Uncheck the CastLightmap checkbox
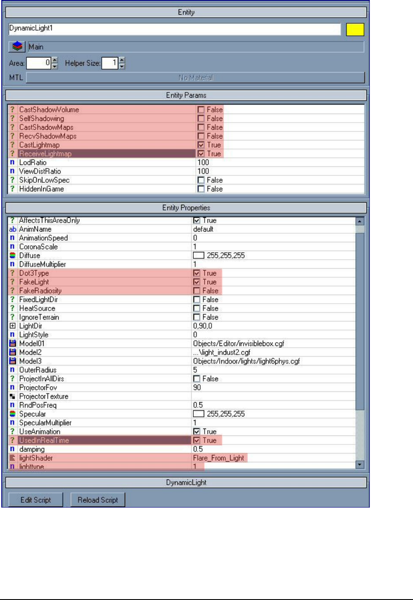 pos(201,145)
